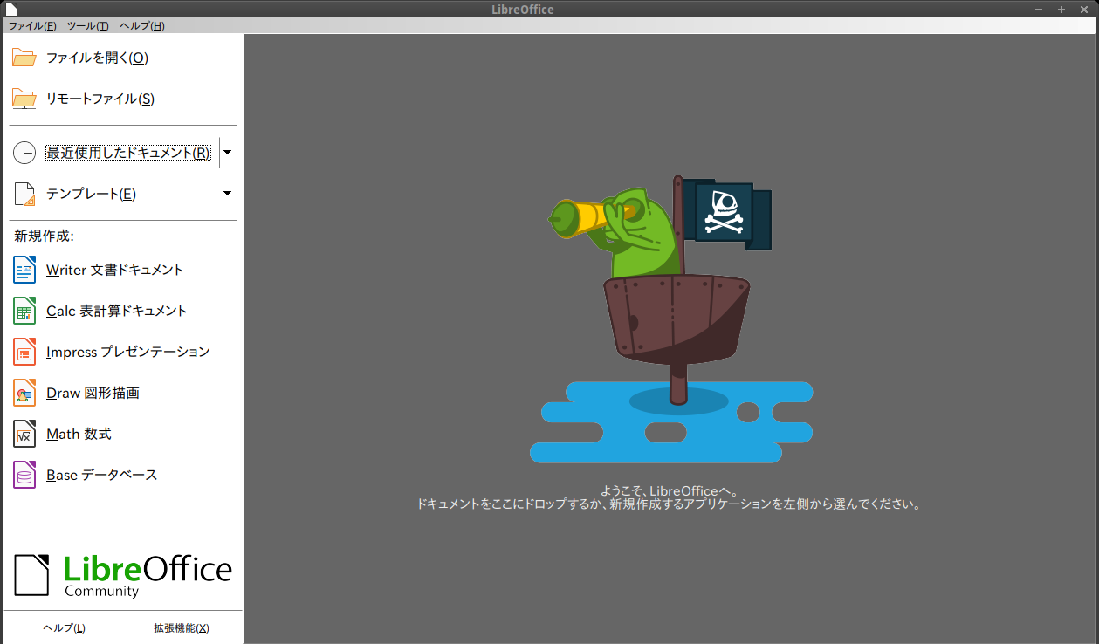The image size is (1099, 644).
Task: Click the Math formula icon
Action: [x=24, y=434]
